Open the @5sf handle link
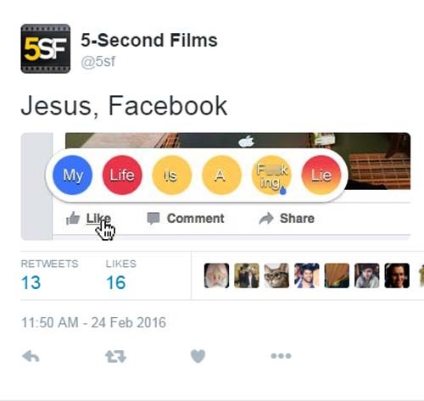 pyautogui.click(x=98, y=61)
